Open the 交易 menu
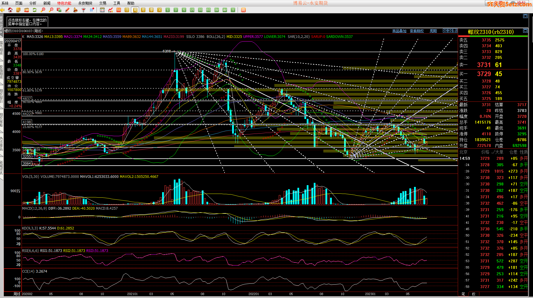Image resolution: width=533 pixels, height=298 pixels. [103, 3]
